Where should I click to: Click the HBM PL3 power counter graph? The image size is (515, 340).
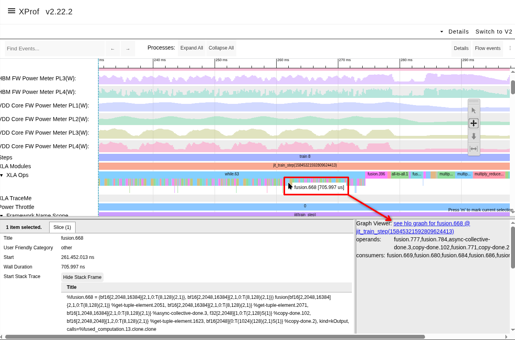pyautogui.click(x=304, y=79)
